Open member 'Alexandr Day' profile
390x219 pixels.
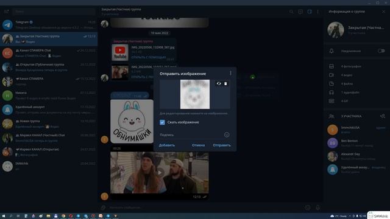[357, 156]
